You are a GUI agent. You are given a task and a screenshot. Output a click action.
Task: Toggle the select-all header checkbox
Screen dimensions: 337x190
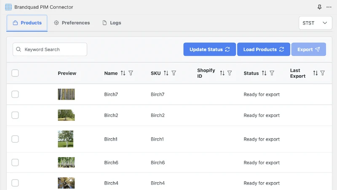[x=15, y=73]
